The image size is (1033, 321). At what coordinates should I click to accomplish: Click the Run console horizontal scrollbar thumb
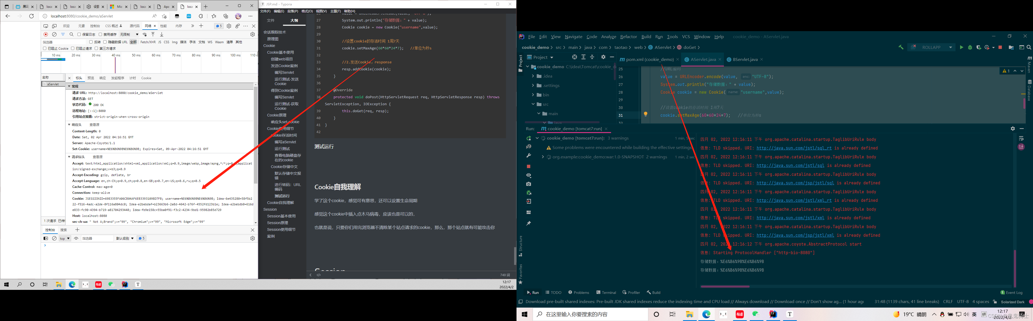[x=725, y=287]
